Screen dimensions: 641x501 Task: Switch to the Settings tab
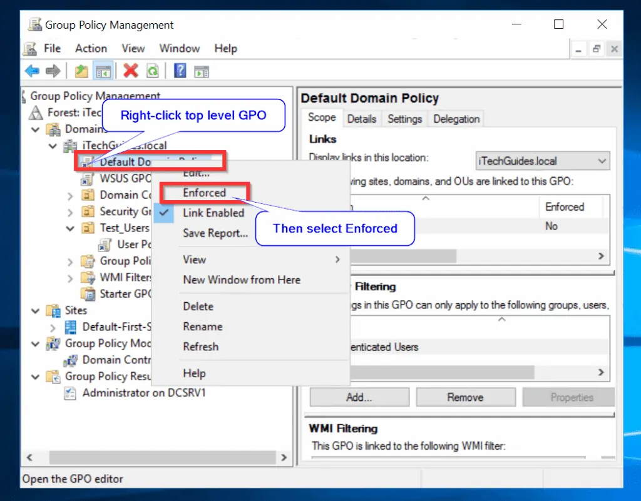(x=405, y=119)
